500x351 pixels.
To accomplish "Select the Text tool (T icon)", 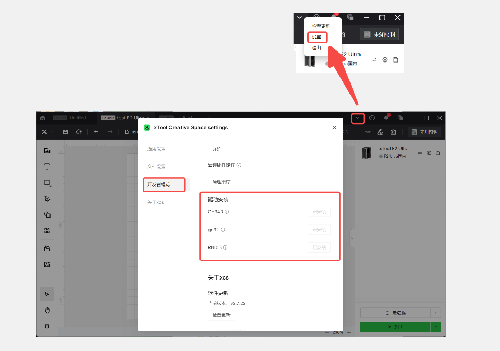I will tap(47, 167).
